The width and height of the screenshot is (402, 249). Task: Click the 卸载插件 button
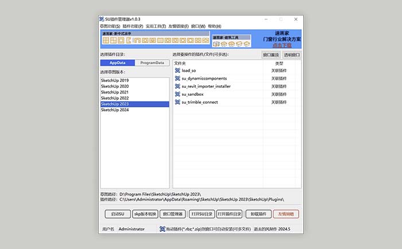[258, 214]
